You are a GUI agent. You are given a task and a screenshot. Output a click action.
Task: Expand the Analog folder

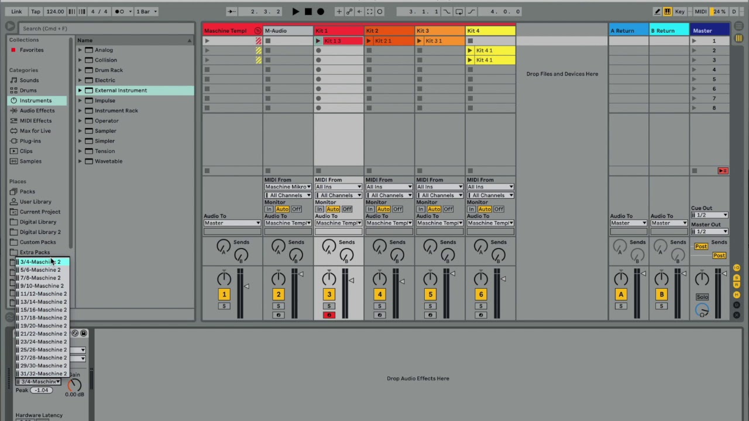(80, 50)
